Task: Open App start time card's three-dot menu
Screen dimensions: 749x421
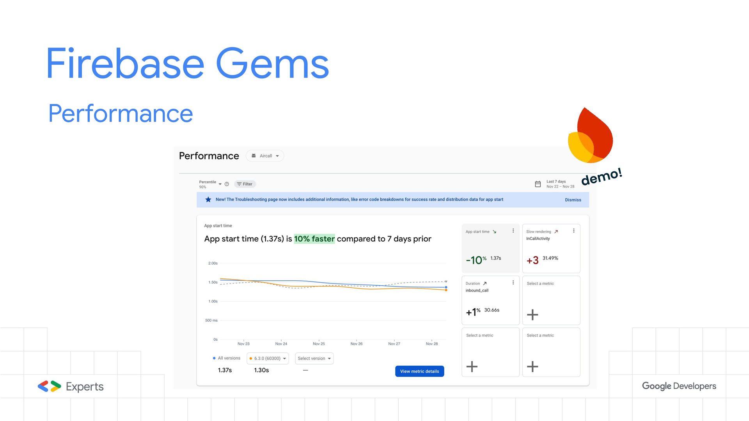Action: click(513, 231)
